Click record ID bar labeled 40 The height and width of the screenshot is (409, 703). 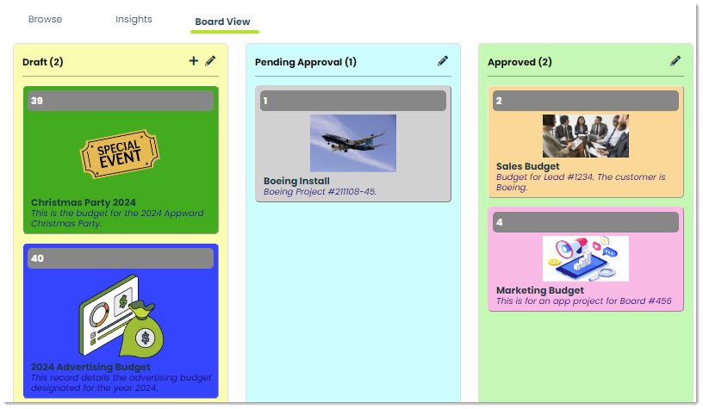click(x=121, y=258)
